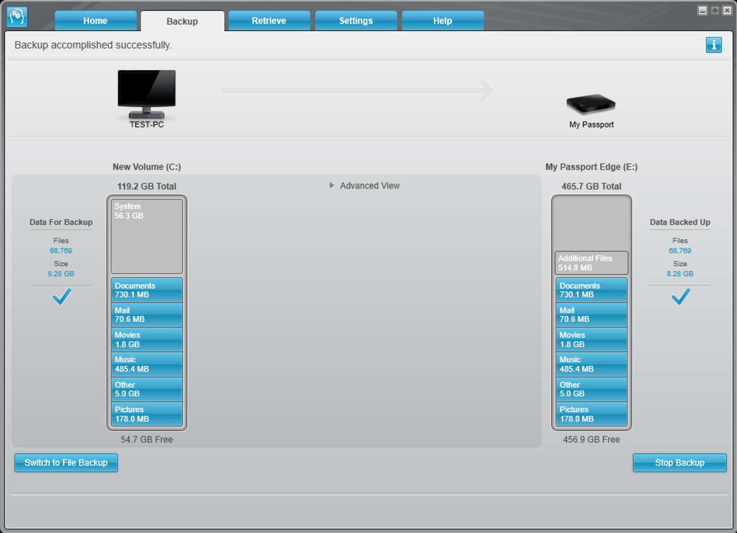Screen dimensions: 737x533
Task: Open the Home tab
Action: point(95,21)
